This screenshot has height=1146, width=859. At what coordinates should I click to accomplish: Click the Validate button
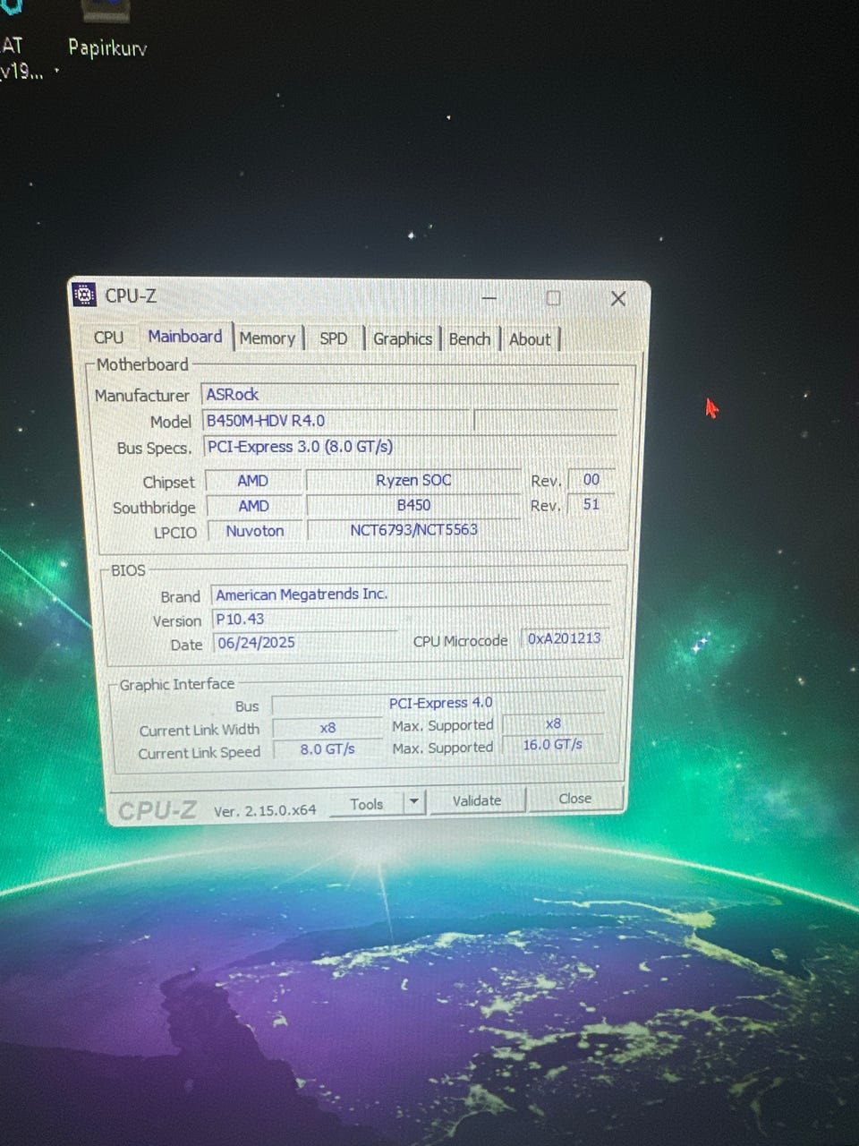click(x=477, y=800)
